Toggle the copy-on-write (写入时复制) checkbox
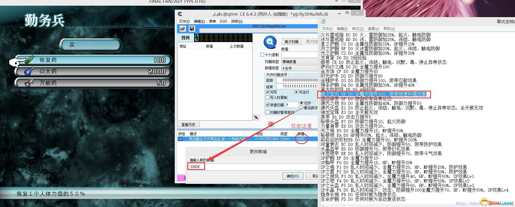Viewport: 515px width, 207px height. (x=268, y=98)
